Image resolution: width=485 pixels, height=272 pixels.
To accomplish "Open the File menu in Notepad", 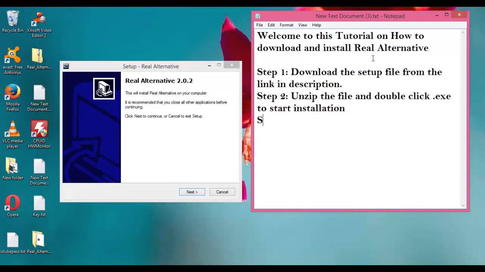I will click(260, 25).
